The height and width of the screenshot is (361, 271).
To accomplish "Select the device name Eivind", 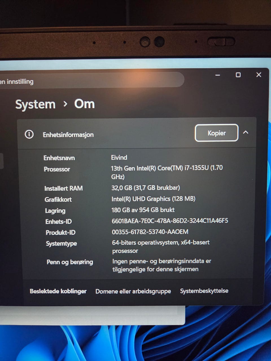I will (119, 157).
